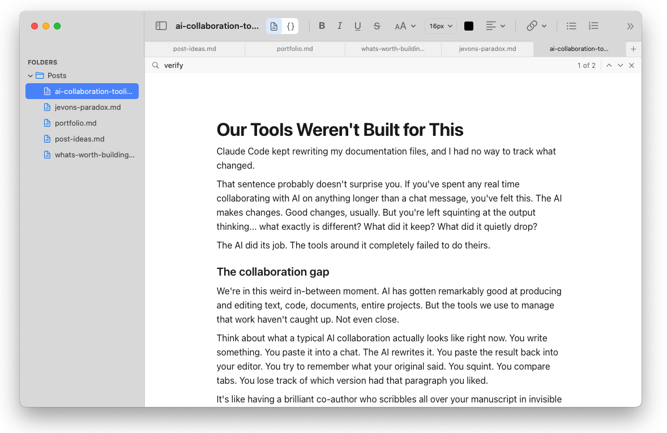Screen dimensions: 667x433
Task: Insert a numbered list
Action: (x=593, y=26)
